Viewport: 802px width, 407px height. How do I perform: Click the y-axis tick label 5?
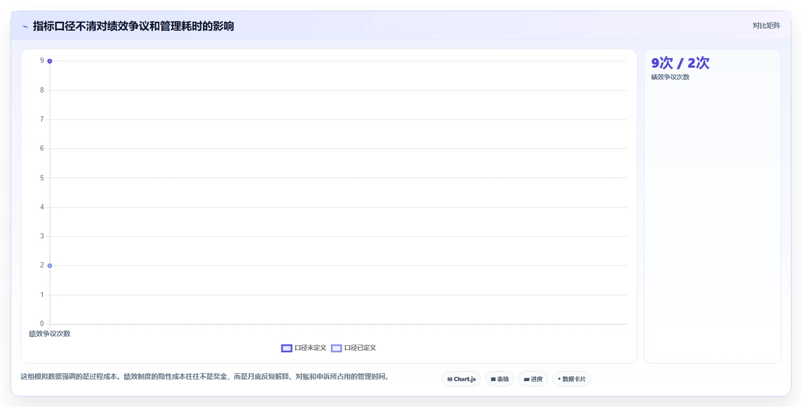[x=42, y=178]
